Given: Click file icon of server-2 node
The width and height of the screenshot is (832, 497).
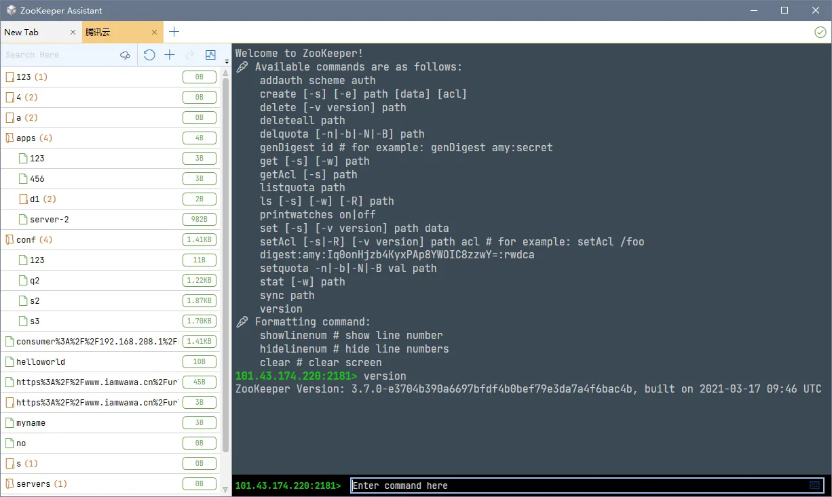Looking at the screenshot, I should tap(24, 220).
